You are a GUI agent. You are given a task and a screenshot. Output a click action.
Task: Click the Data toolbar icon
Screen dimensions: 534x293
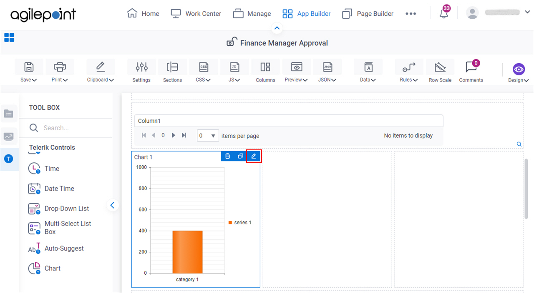pyautogui.click(x=368, y=67)
